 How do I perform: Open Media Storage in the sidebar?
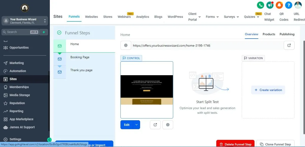tap(20, 95)
